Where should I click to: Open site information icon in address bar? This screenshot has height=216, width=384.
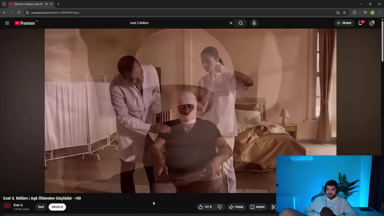(x=27, y=13)
